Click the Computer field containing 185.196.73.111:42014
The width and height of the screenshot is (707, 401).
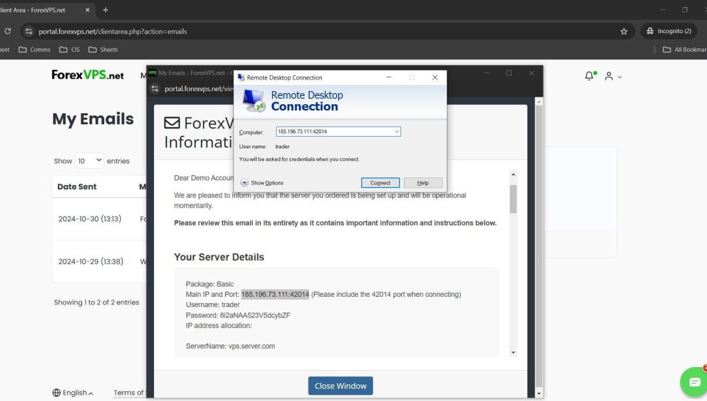pyautogui.click(x=338, y=132)
